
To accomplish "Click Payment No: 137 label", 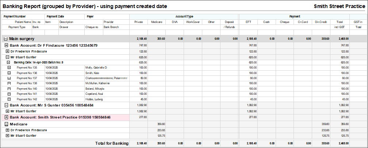I will tap(27, 78).
